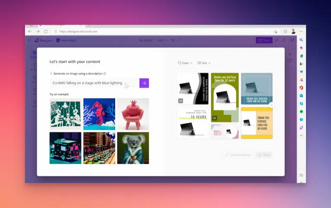Open Designer icon in Edge sidebar
This screenshot has width=331, height=208.
tap(301, 128)
